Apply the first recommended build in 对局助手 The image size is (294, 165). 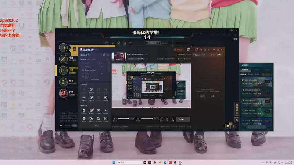[x=268, y=81]
